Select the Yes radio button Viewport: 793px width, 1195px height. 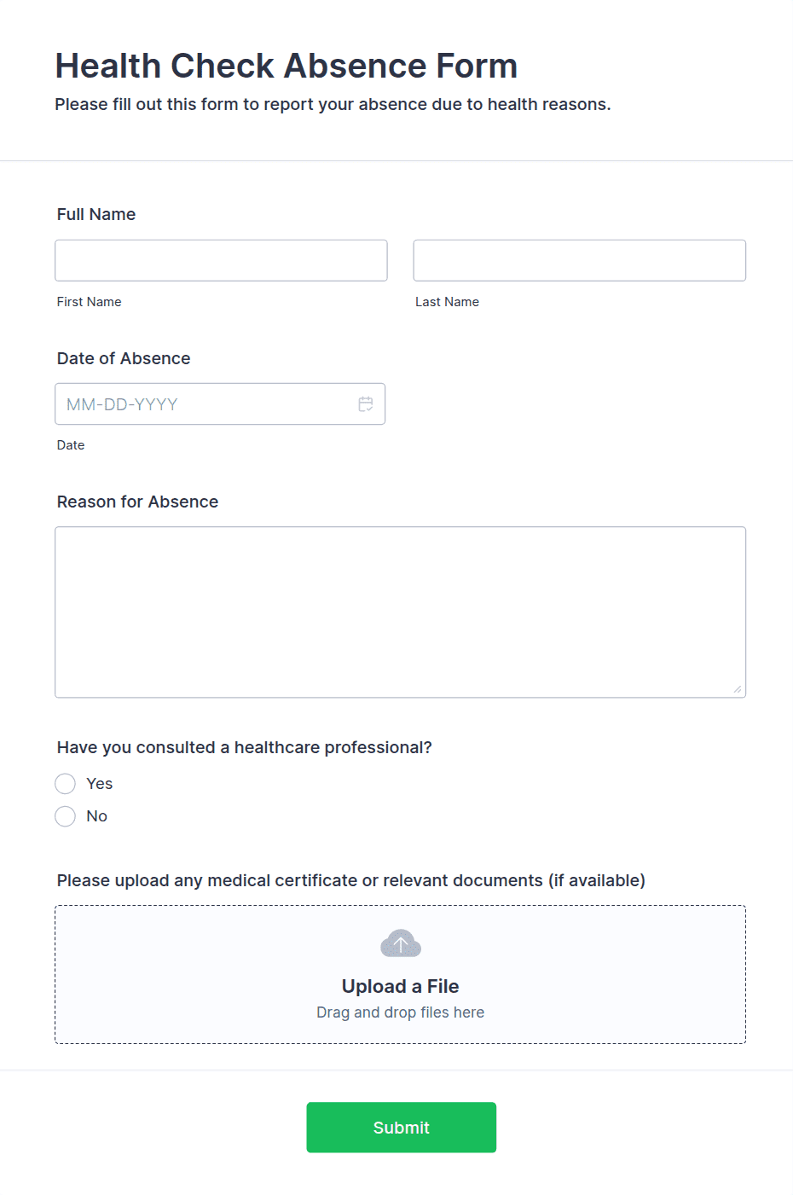pyautogui.click(x=65, y=783)
